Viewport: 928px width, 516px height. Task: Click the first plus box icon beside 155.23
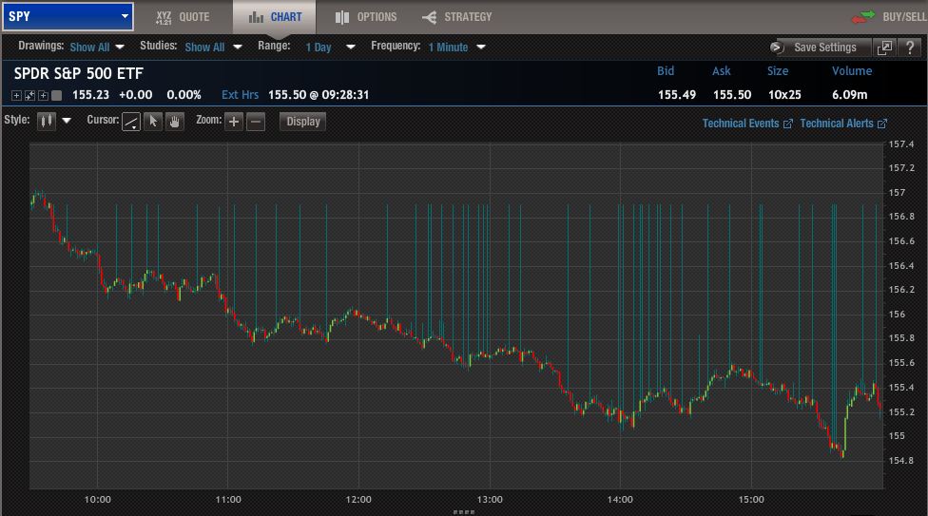pos(16,95)
